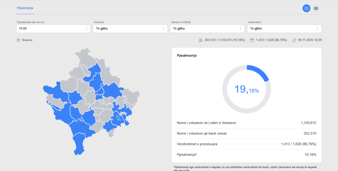The width and height of the screenshot is (338, 171).
Task: Switch to the table view icon
Action: (x=316, y=8)
